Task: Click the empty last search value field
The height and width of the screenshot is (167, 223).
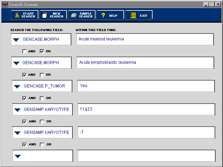Action: (146, 156)
